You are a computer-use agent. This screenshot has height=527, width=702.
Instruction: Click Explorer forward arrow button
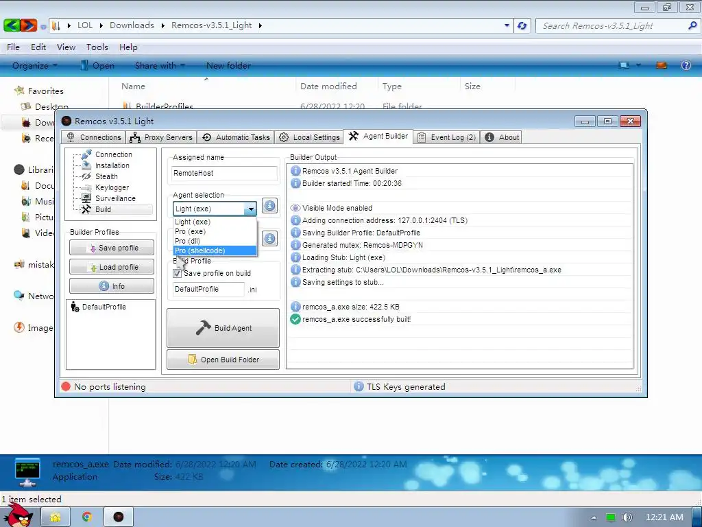pos(28,25)
